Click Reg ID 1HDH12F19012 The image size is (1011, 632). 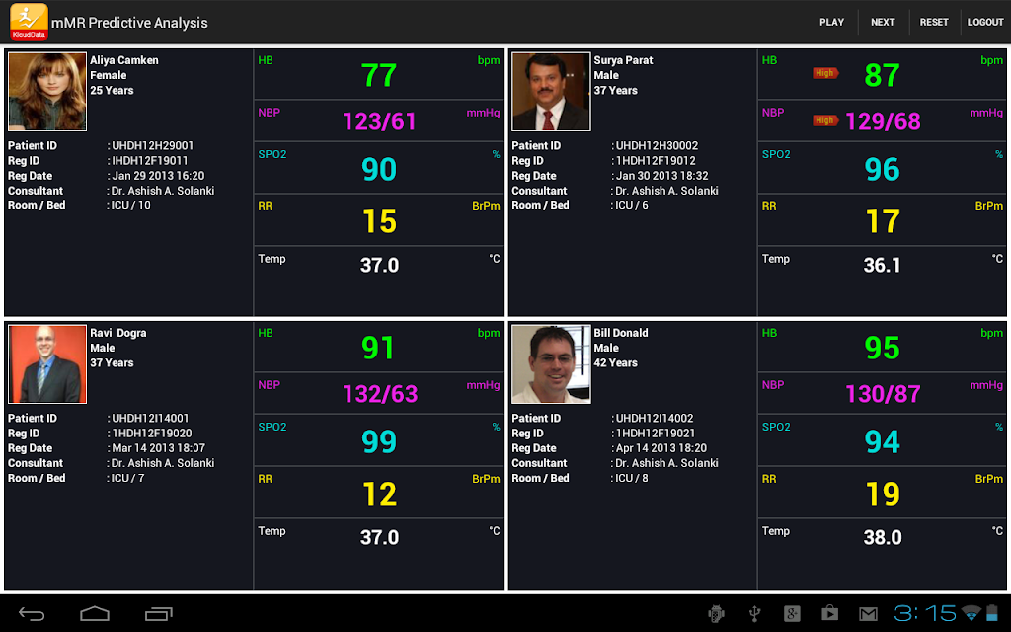point(656,161)
